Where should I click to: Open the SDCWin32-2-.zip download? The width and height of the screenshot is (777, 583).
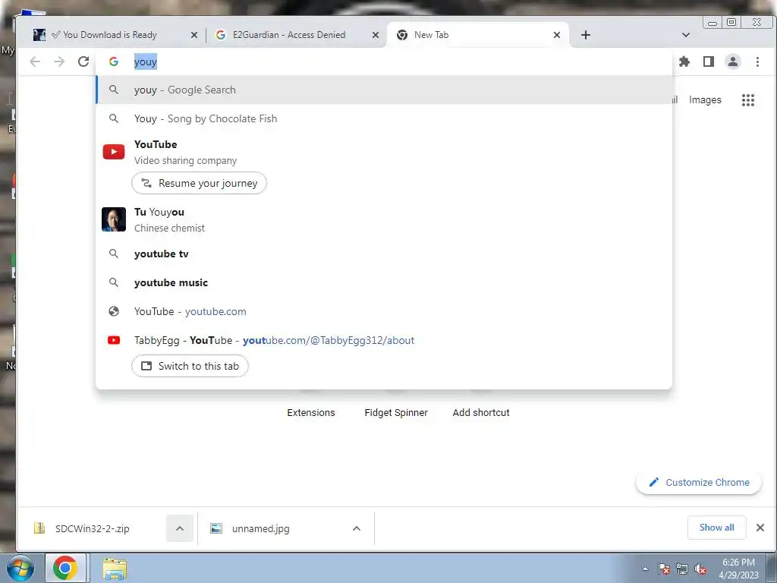coord(92,528)
